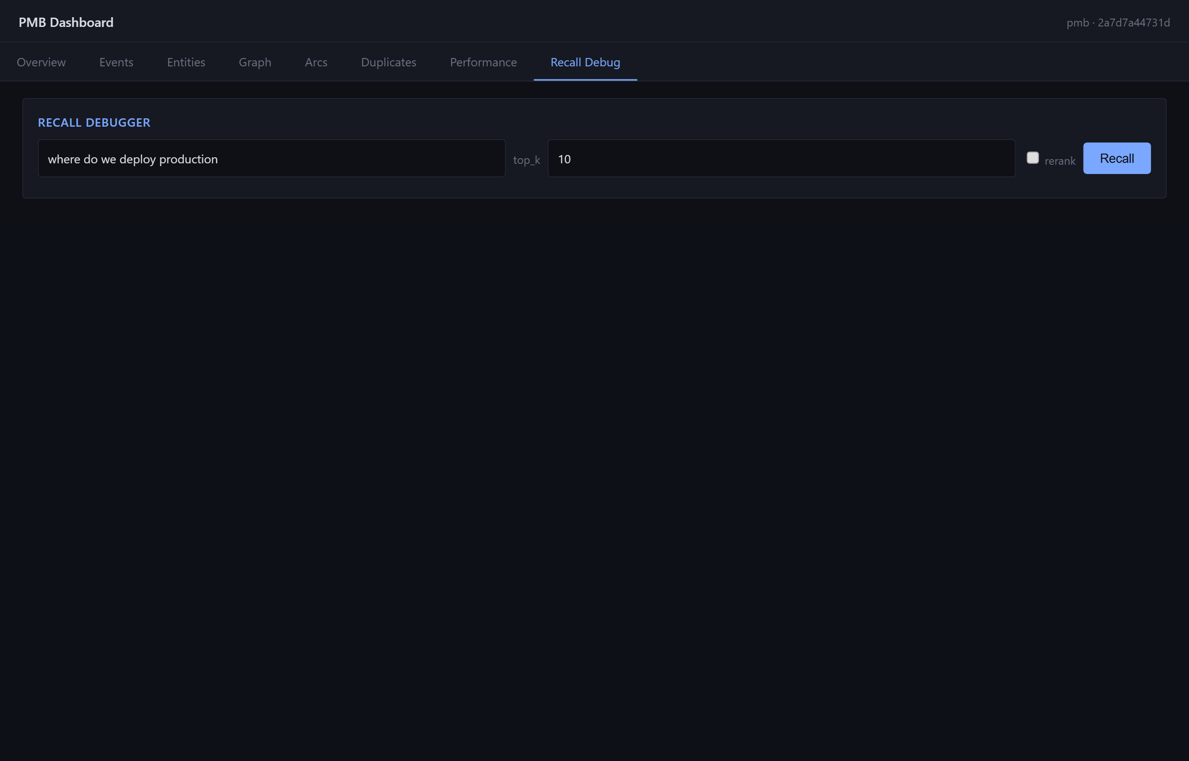Click the blue Recall button

click(1117, 158)
